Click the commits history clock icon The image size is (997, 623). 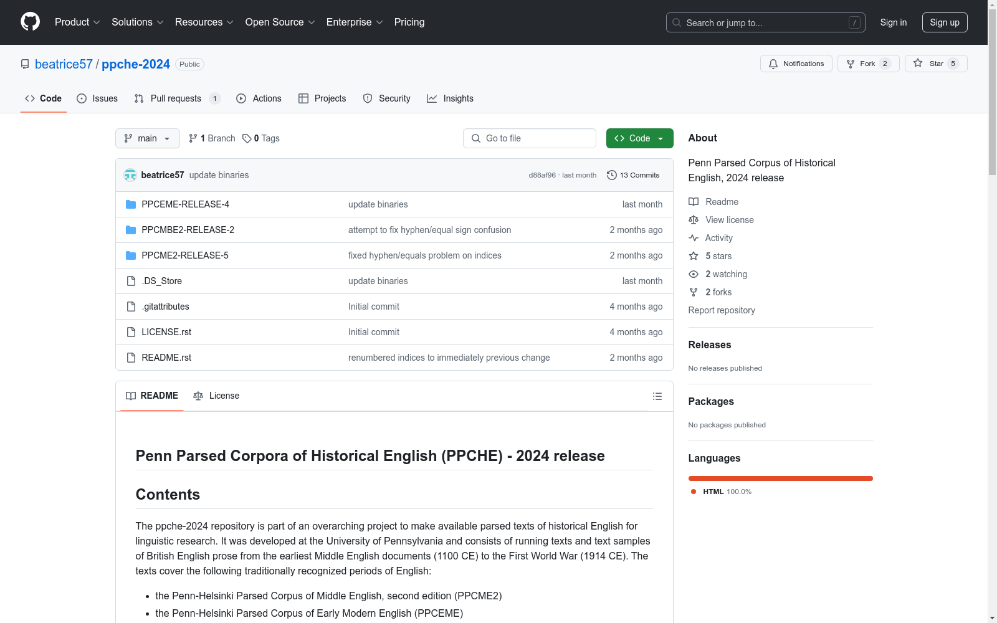(x=612, y=175)
